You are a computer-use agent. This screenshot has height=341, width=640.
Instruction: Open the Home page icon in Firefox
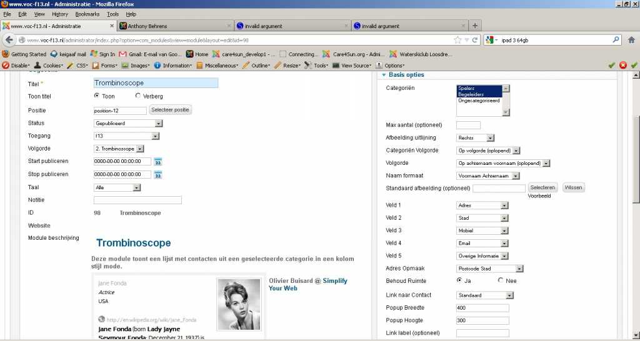coord(197,54)
